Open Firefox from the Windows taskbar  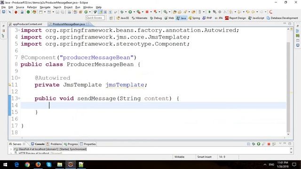click(x=38, y=164)
